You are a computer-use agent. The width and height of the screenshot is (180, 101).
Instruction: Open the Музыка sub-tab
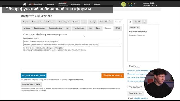[x=27, y=28]
